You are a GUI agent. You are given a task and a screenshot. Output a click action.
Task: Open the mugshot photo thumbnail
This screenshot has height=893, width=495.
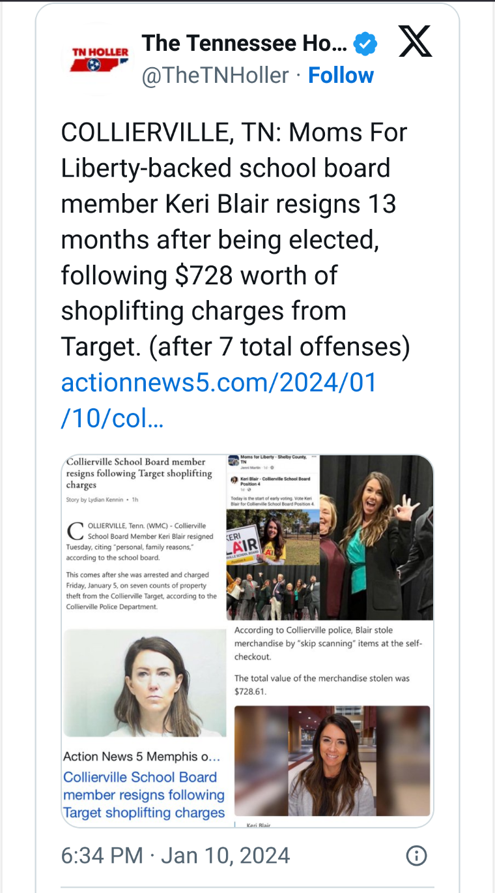click(x=145, y=683)
